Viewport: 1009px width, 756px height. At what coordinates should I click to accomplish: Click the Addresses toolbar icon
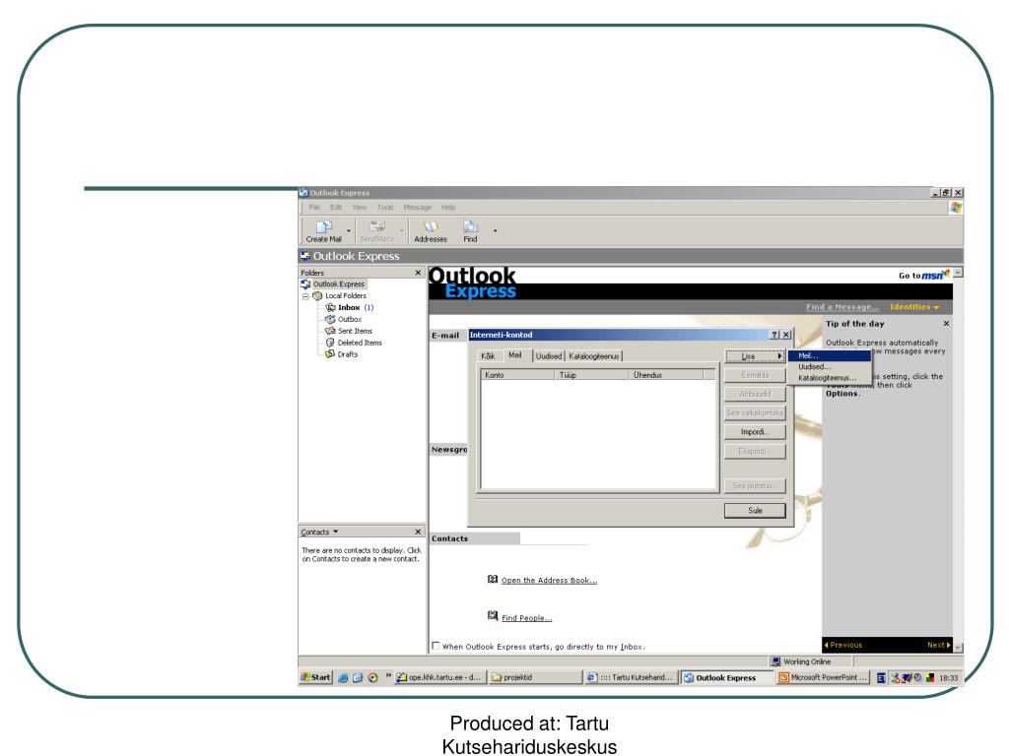pyautogui.click(x=431, y=231)
